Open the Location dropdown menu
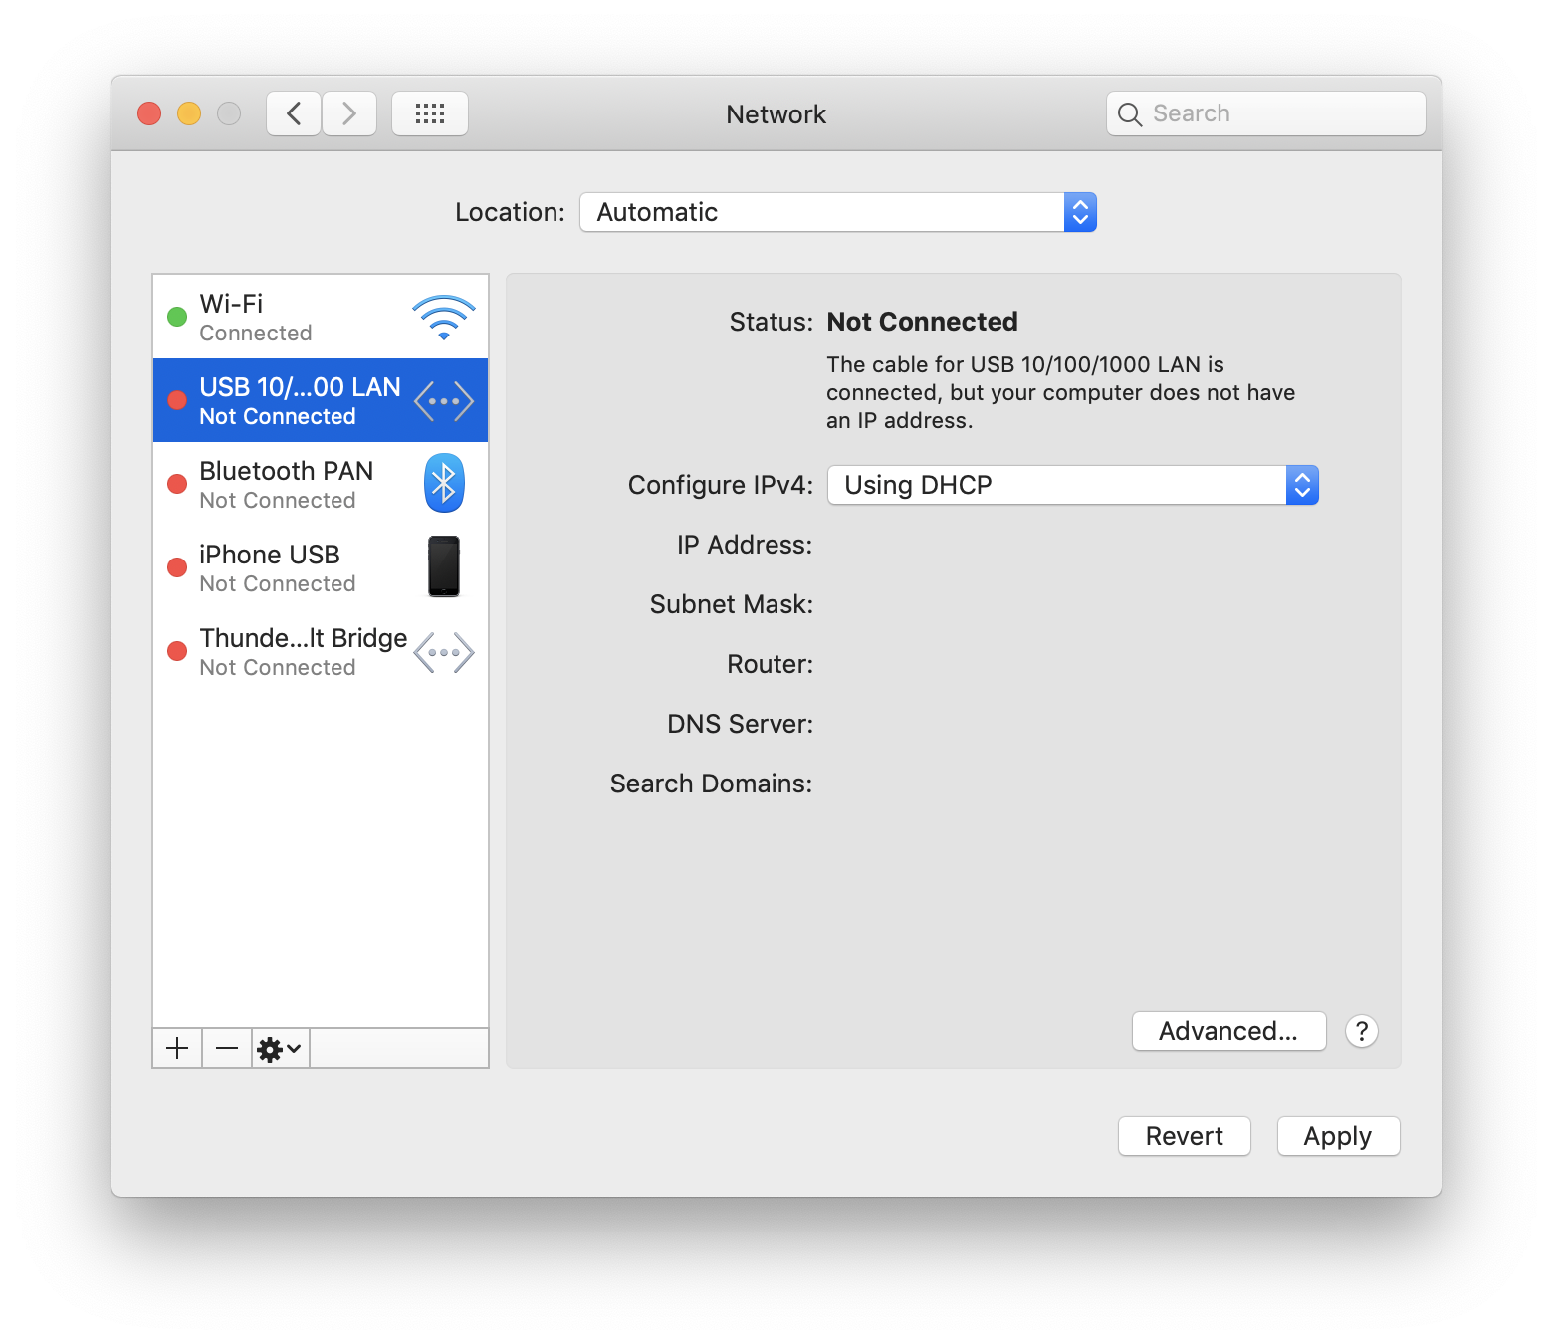Screen dimensions: 1553x1344 pyautogui.click(x=837, y=212)
